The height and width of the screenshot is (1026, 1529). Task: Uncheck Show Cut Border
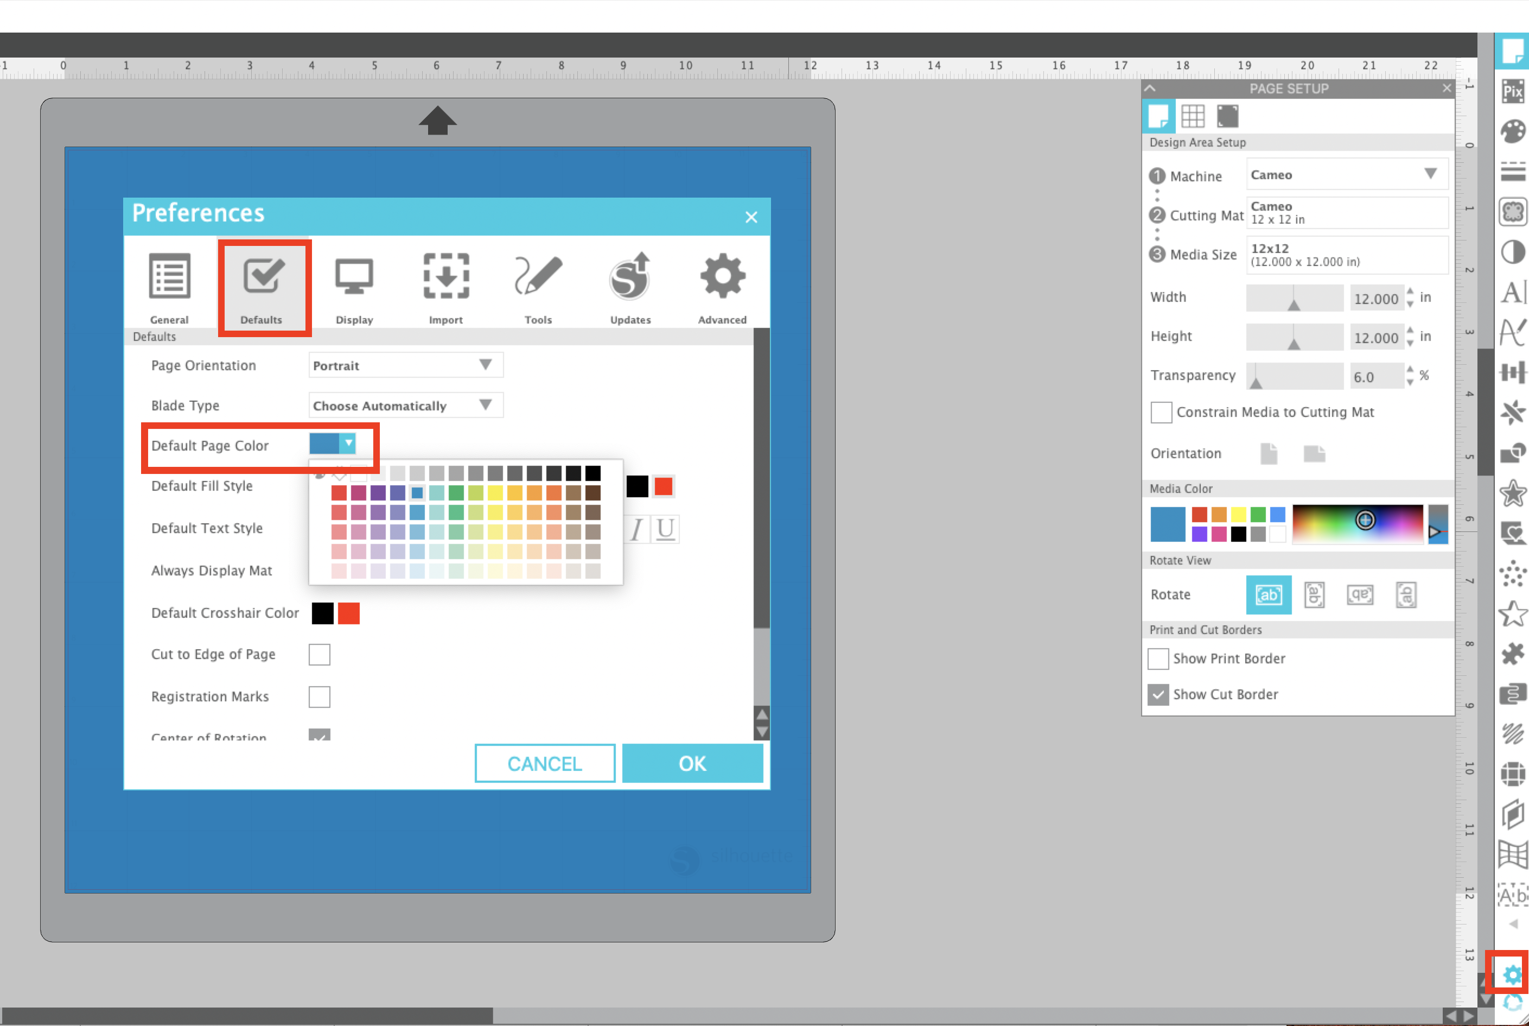tap(1158, 694)
